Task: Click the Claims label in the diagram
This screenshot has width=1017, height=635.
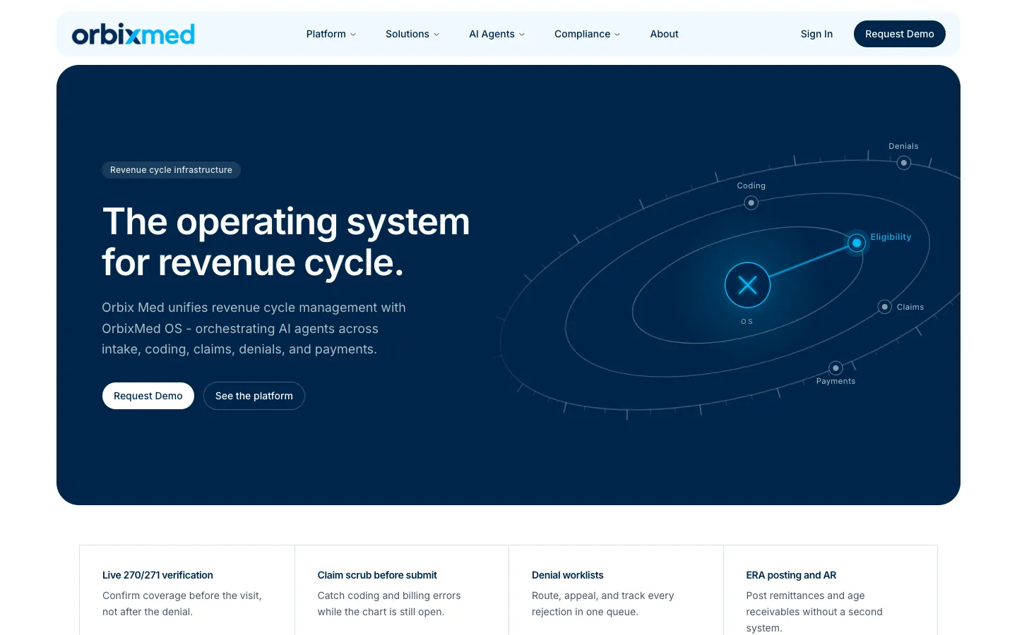Action: tap(910, 307)
